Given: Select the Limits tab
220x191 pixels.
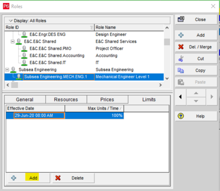Looking at the screenshot, I should pyautogui.click(x=149, y=100).
